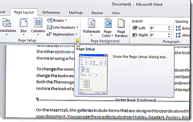Click the Page Setup group label
Viewport: 193px width, 122px height.
[27, 40]
